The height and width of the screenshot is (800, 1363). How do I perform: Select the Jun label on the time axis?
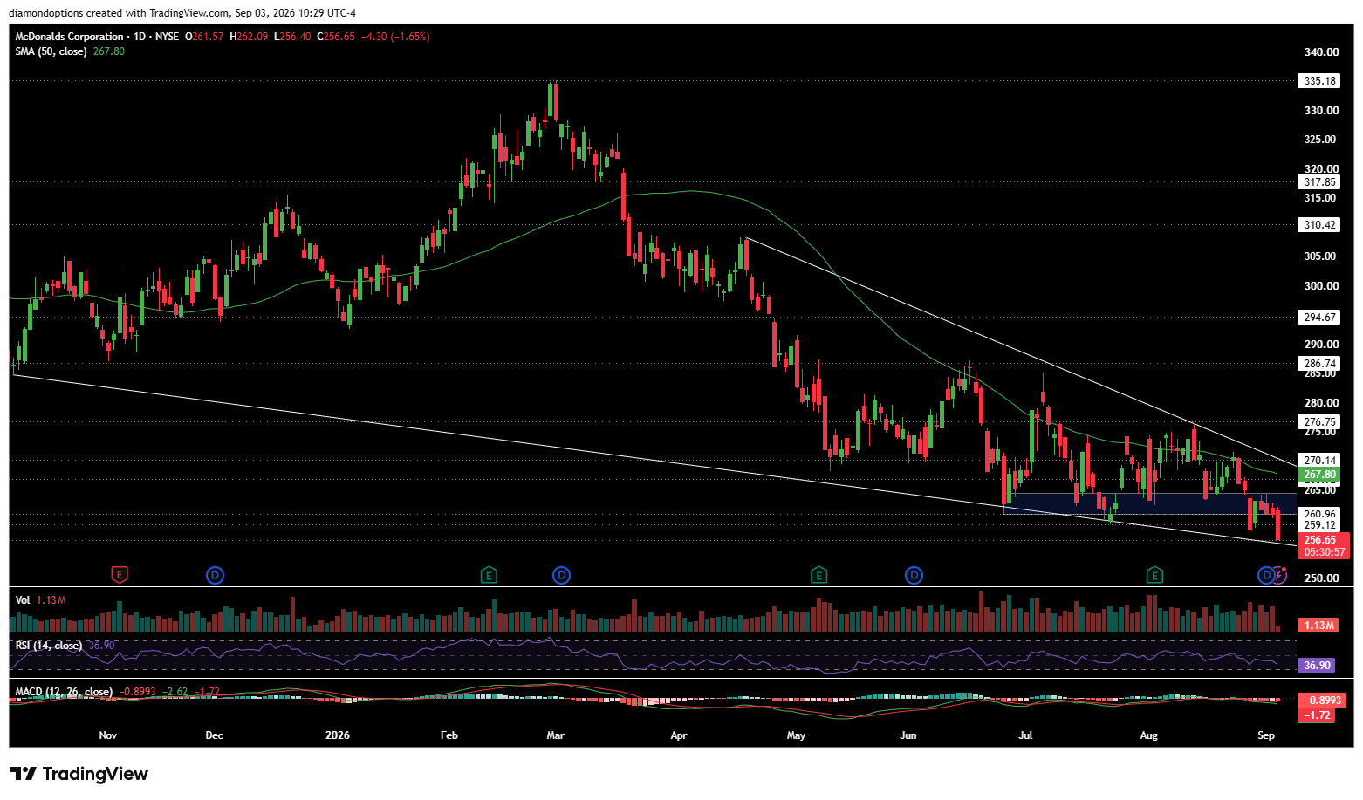pos(908,735)
